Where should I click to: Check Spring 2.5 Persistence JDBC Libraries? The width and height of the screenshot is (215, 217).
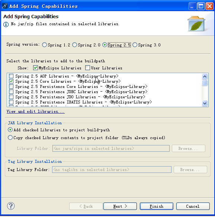click(11, 92)
